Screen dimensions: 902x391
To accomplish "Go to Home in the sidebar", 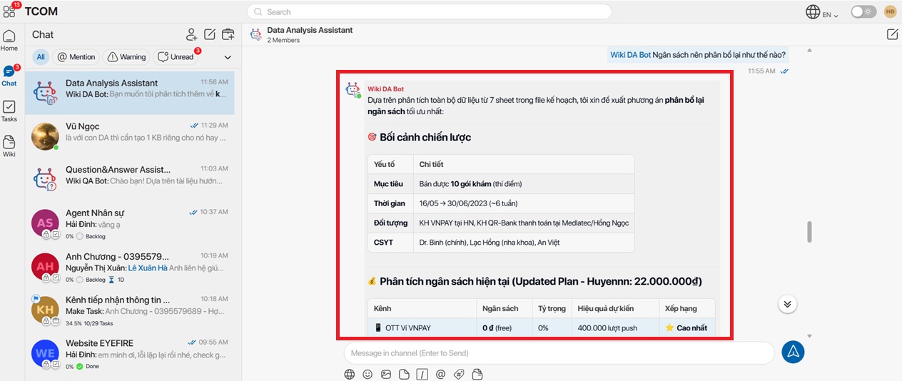I will [9, 41].
